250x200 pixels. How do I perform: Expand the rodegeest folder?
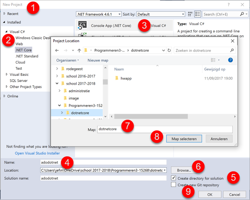tap(57, 69)
